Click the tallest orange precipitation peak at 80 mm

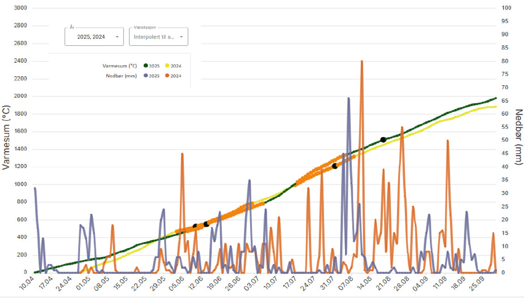[361, 61]
